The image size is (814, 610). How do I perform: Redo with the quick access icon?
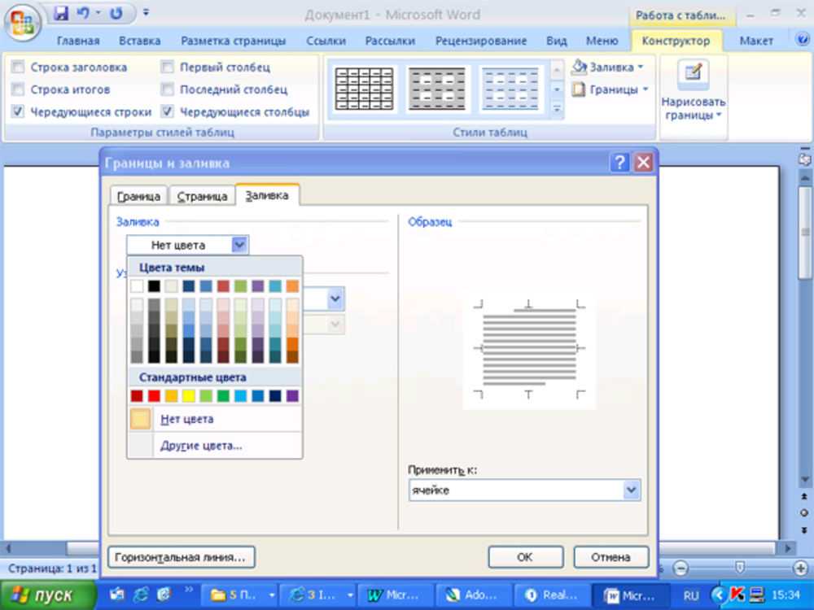(x=116, y=13)
